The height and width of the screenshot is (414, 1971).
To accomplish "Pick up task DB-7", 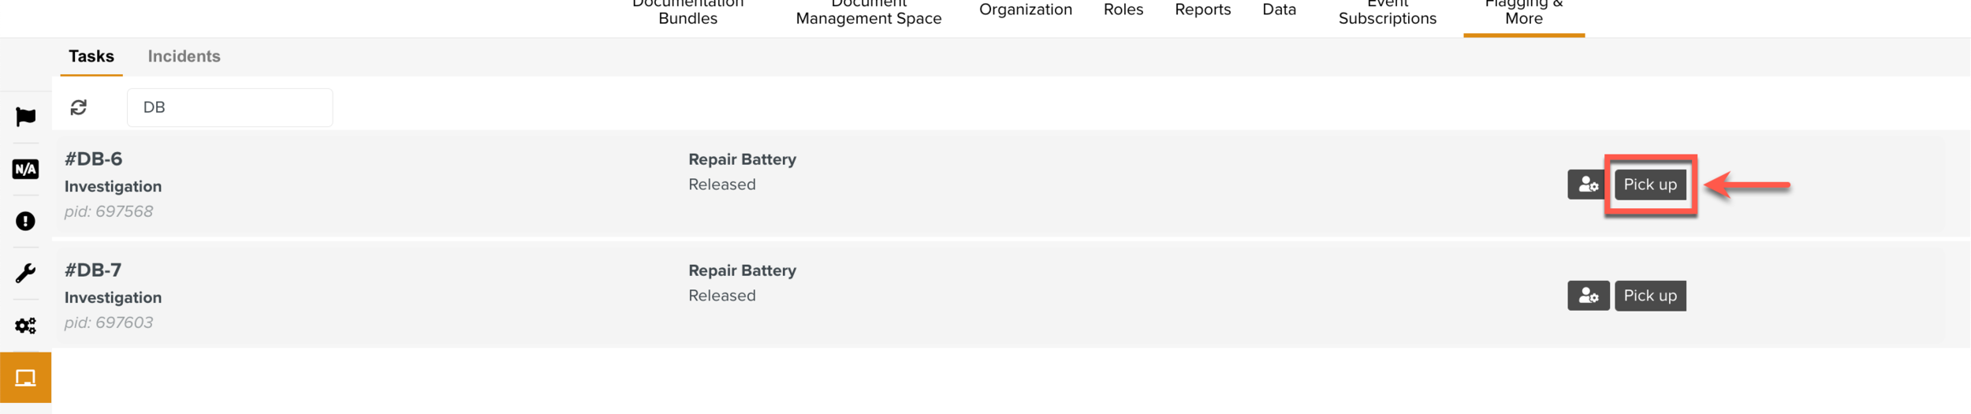I will [1649, 296].
